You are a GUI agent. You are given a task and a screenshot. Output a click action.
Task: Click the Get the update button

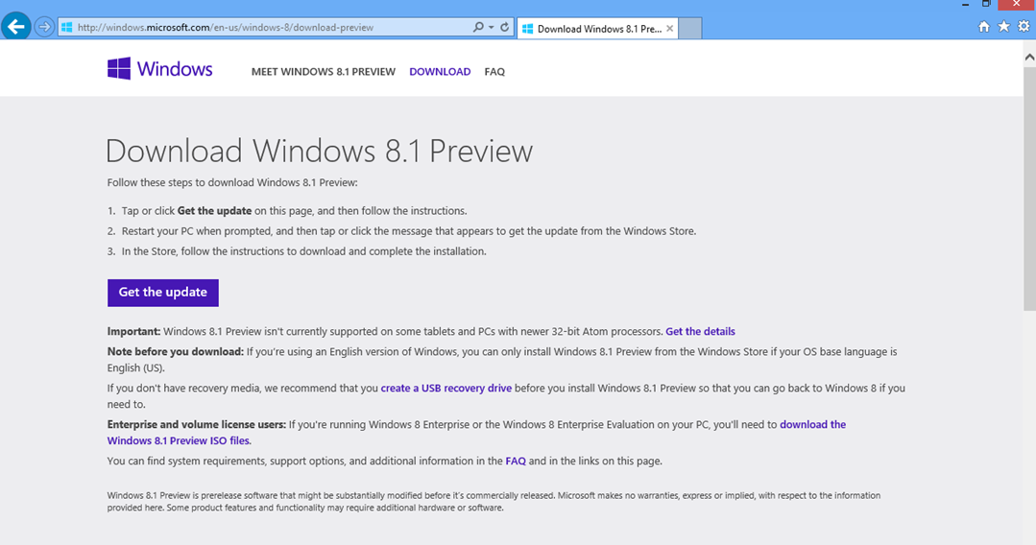pos(163,293)
